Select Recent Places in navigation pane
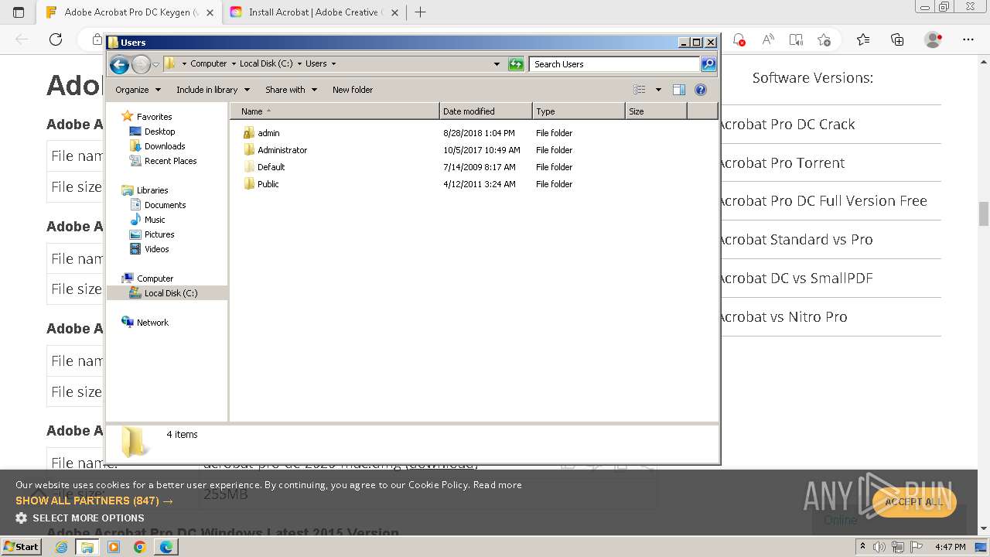990x557 pixels. (x=170, y=161)
